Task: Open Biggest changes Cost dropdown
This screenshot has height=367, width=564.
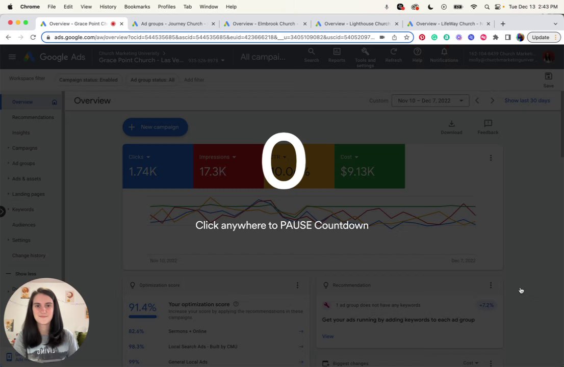Action: (471, 363)
